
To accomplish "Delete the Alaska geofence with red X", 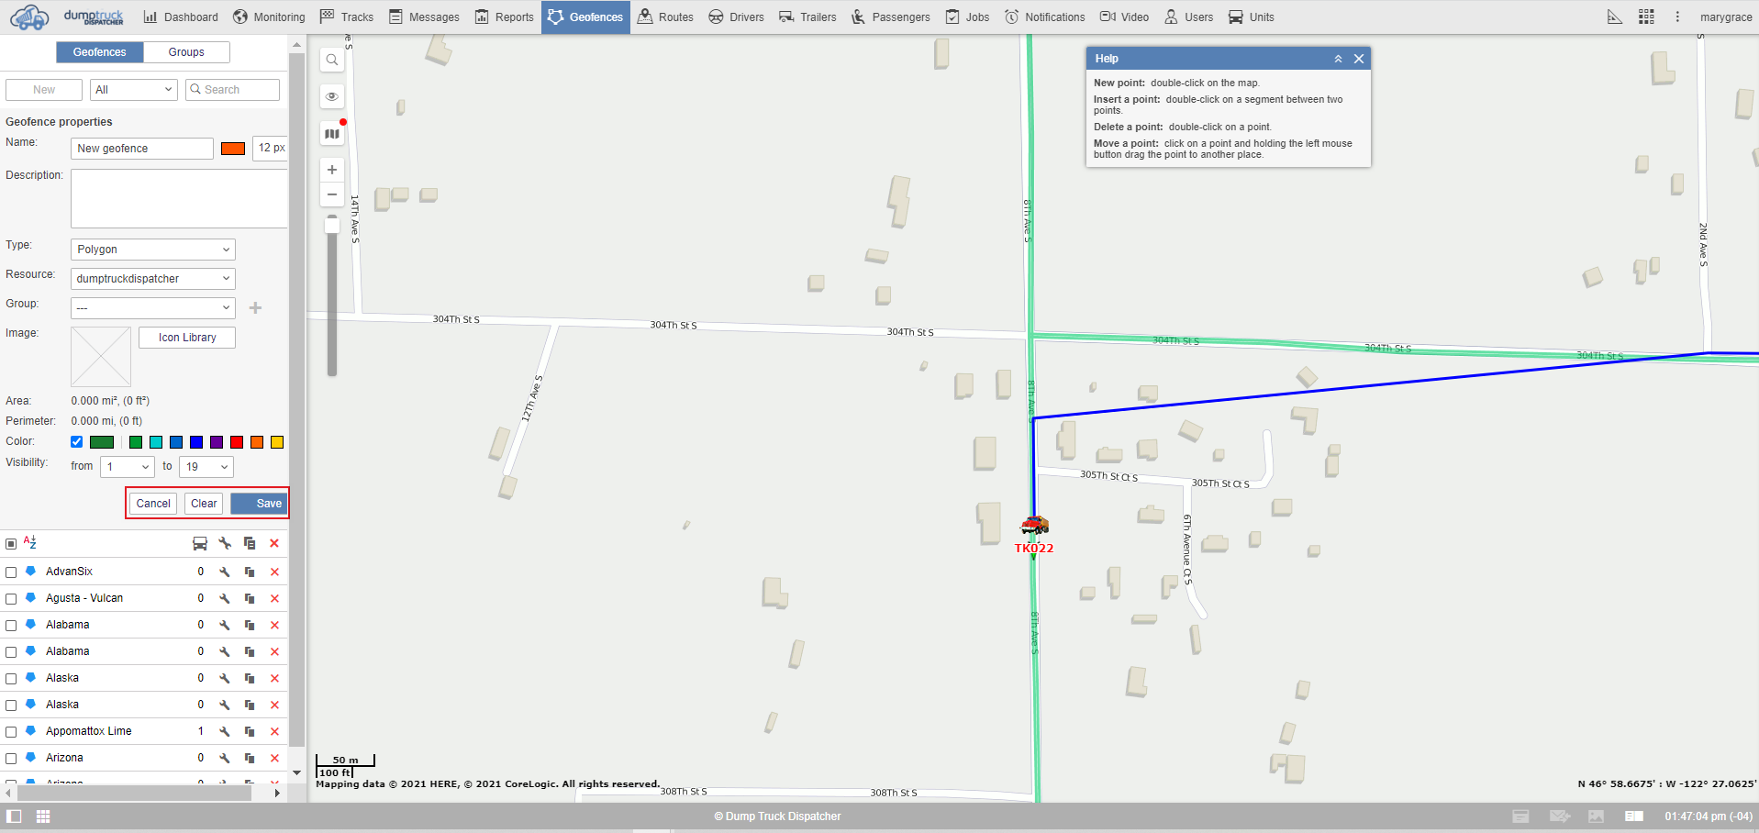I will pos(274,679).
